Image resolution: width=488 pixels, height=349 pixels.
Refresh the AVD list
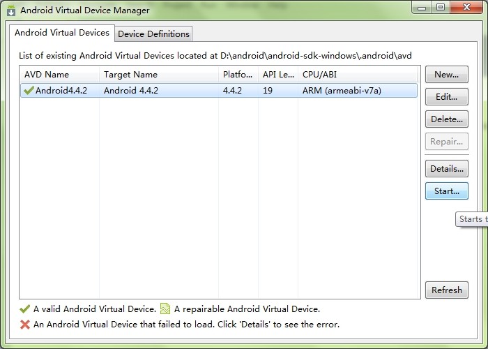coord(447,290)
